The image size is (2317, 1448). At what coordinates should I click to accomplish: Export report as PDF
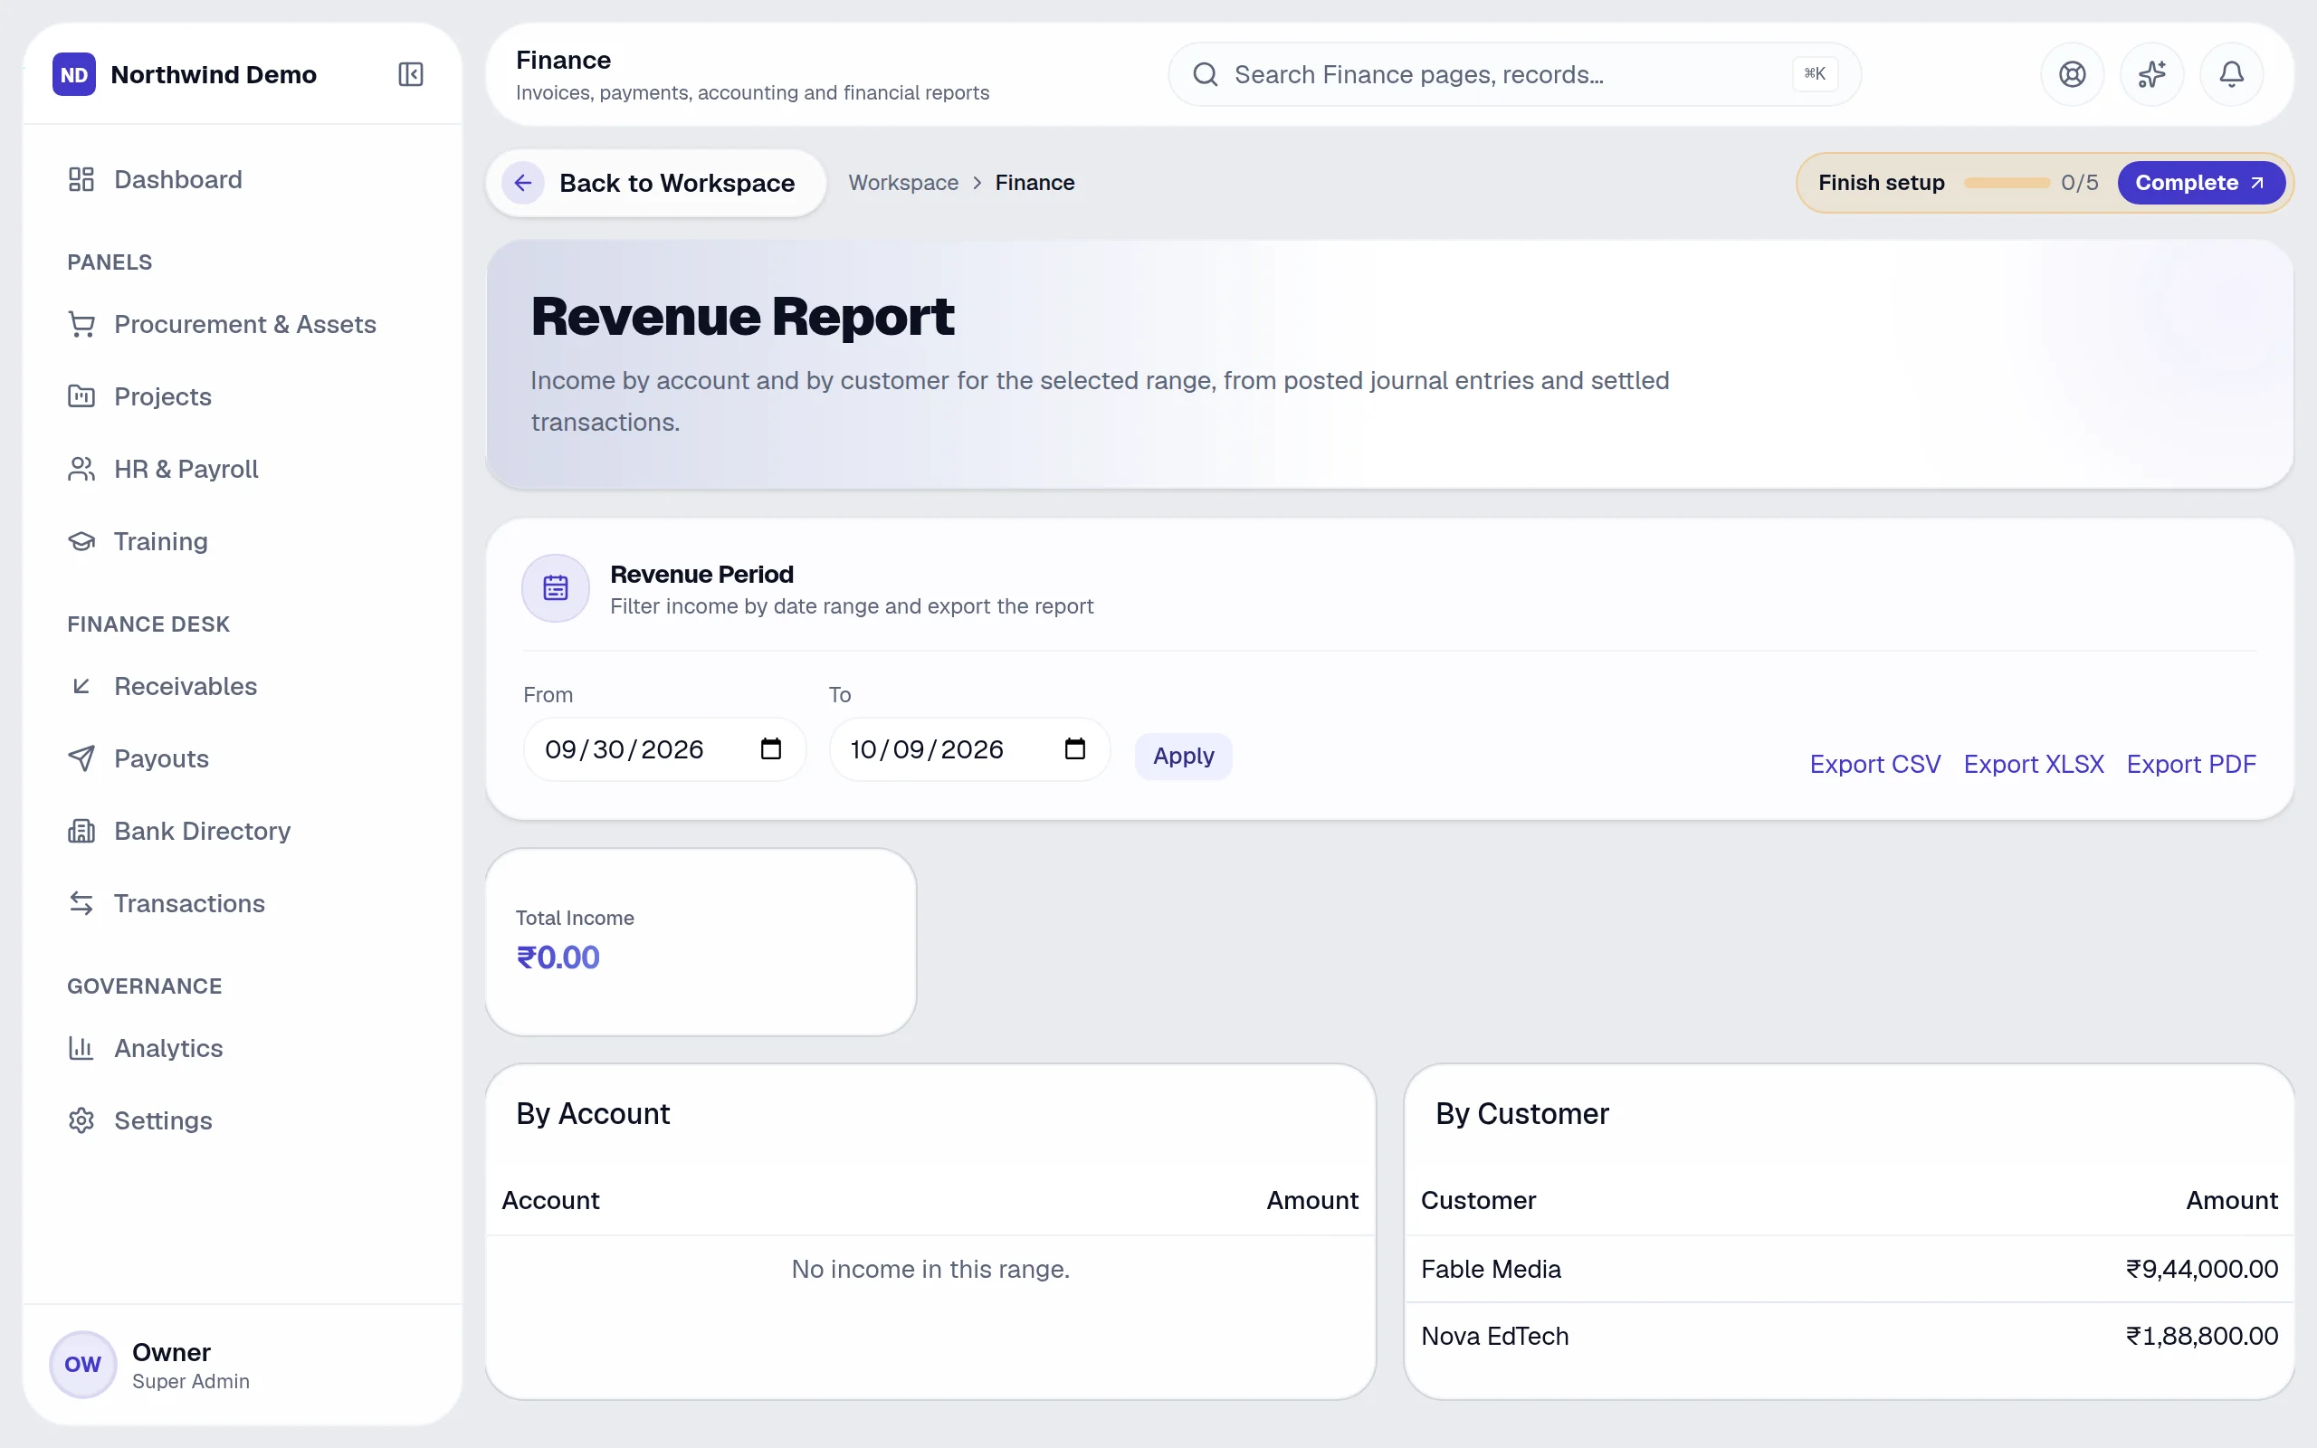[2190, 764]
